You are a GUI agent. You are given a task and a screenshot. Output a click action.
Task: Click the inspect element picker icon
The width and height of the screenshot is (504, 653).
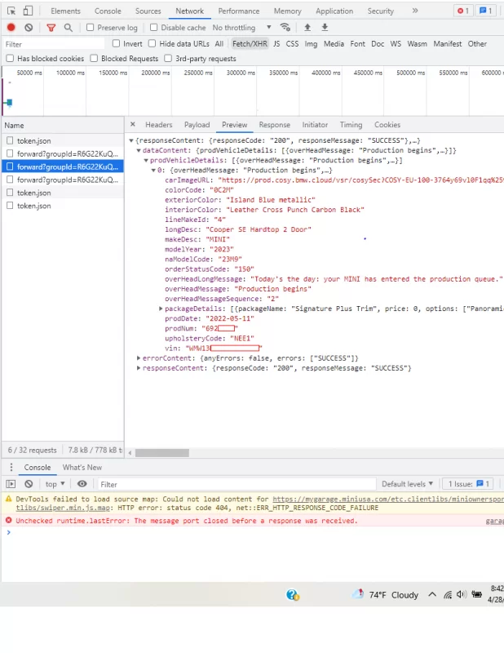[x=11, y=11]
